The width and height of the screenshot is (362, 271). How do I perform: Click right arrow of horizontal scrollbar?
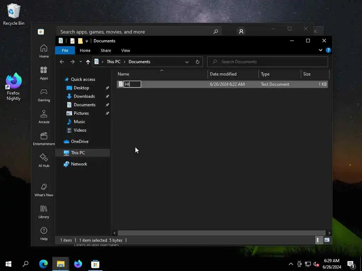coord(329,233)
